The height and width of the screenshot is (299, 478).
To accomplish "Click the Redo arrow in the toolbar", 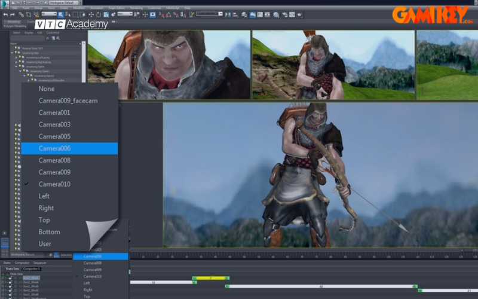I will pyautogui.click(x=13, y=14).
